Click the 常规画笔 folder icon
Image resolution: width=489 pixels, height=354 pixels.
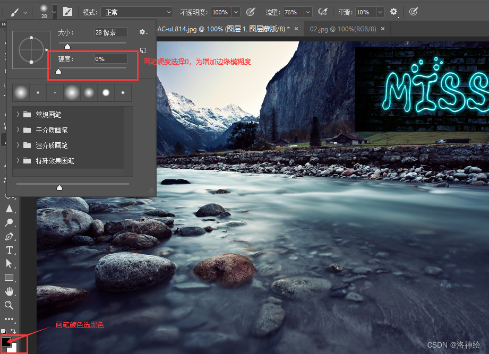[27, 114]
